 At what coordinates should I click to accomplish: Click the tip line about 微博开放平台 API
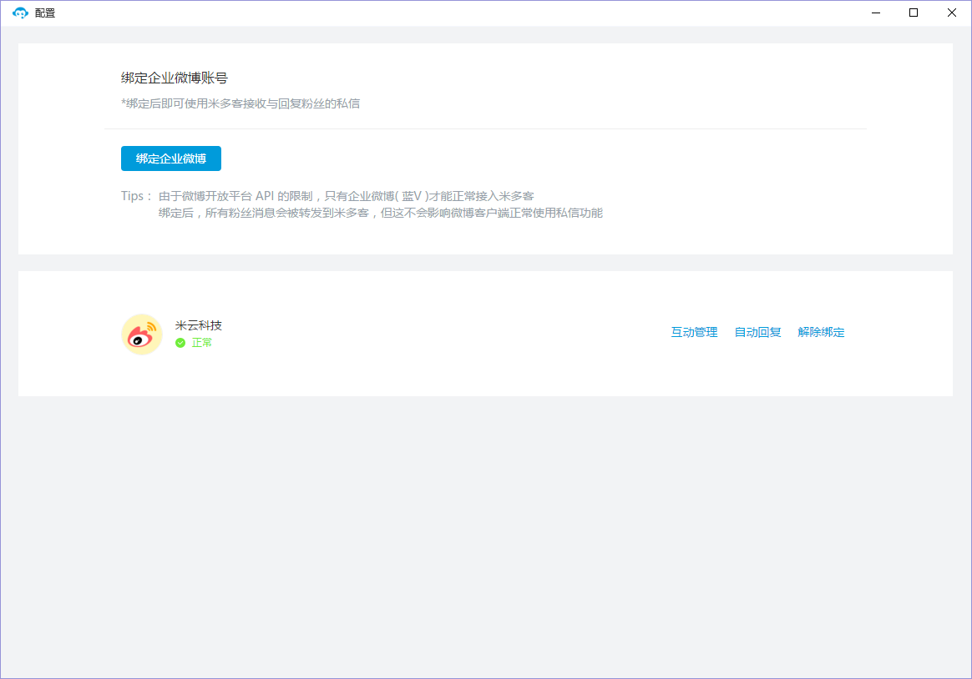(346, 196)
